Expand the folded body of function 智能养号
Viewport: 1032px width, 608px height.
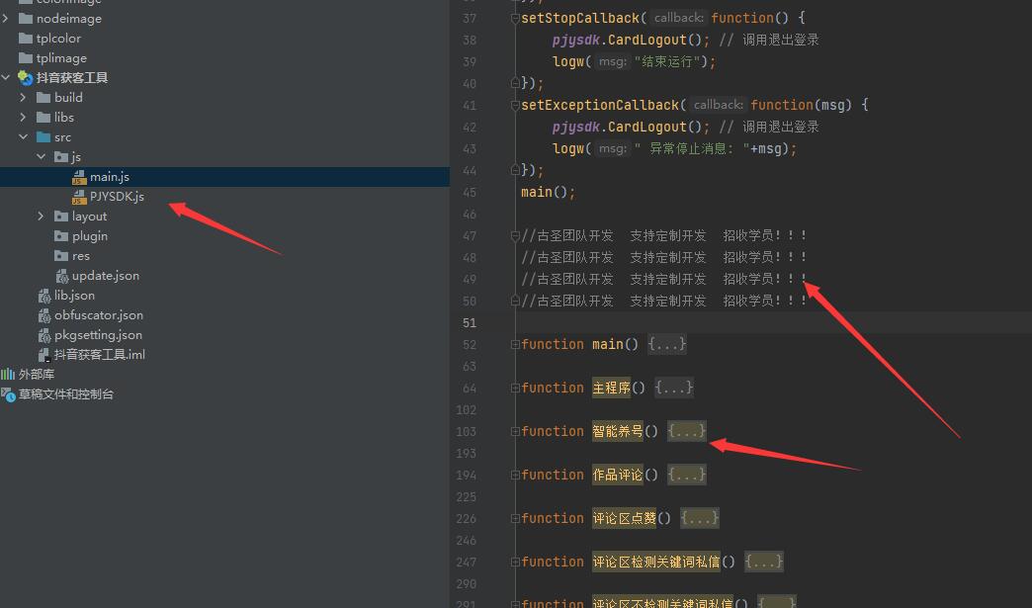[x=687, y=432]
